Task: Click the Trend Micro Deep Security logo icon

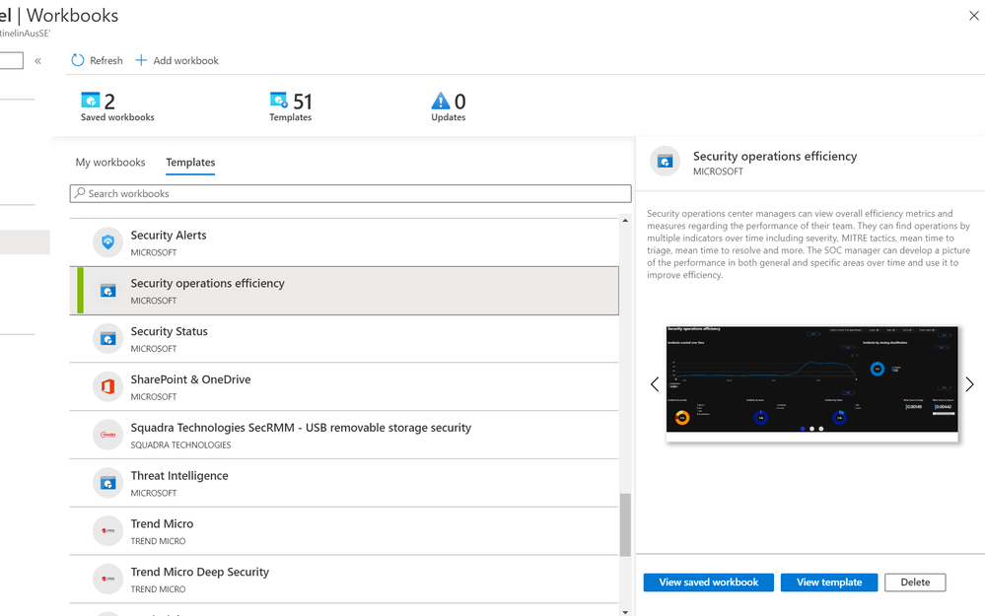Action: 108,579
